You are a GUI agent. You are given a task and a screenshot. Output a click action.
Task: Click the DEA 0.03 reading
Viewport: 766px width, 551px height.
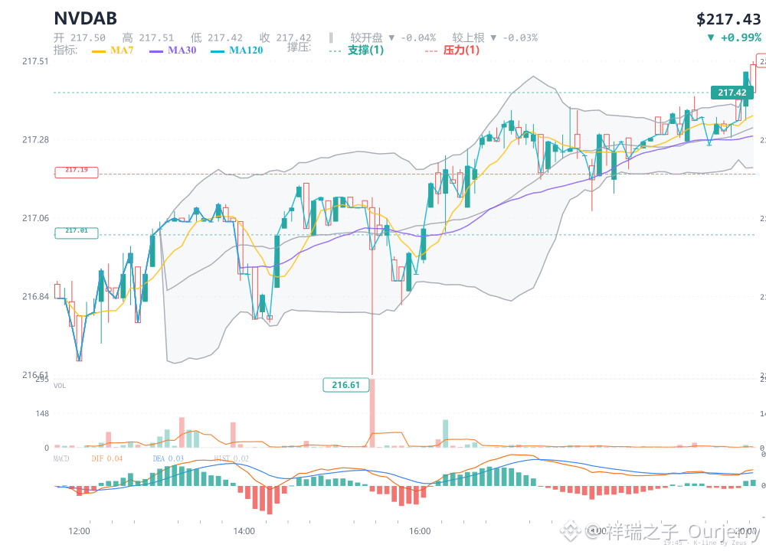point(168,458)
